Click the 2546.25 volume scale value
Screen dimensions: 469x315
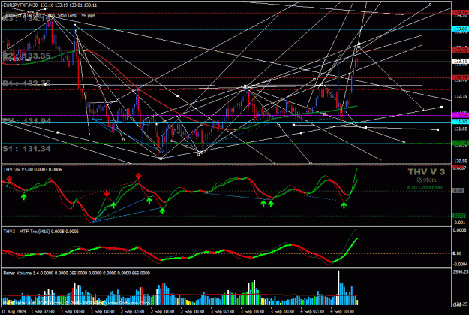coord(461,272)
